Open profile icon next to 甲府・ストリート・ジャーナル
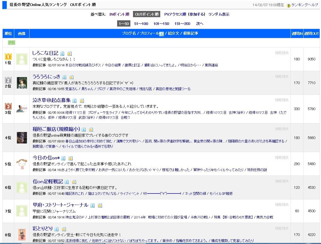This screenshot has height=244, width=321. (x=92, y=205)
